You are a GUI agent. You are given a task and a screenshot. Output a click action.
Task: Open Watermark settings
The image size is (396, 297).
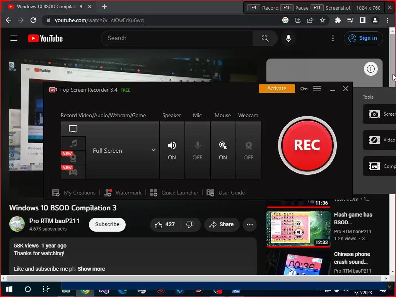click(x=123, y=193)
